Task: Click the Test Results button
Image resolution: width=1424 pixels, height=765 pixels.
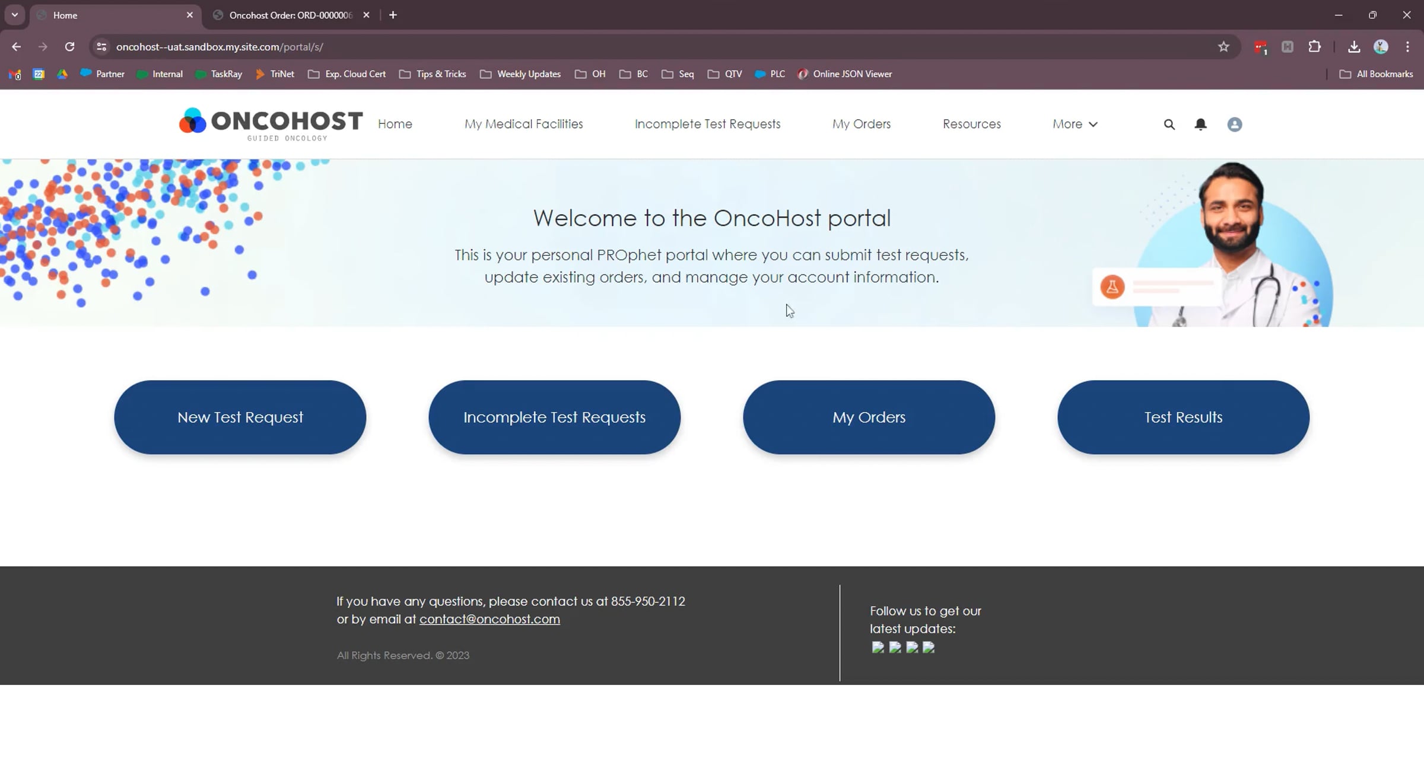Action: tap(1183, 417)
